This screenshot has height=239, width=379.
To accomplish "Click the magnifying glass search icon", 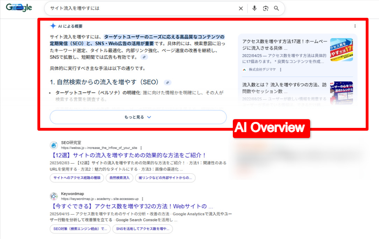I will (x=277, y=8).
